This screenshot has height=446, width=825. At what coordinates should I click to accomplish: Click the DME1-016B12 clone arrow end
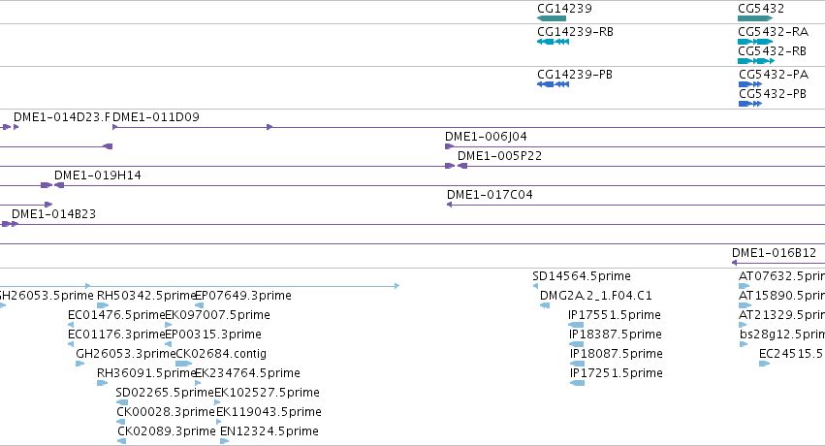(735, 263)
